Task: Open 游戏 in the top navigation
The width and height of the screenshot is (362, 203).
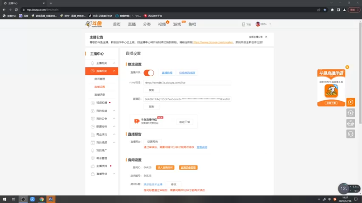Action: tap(177, 24)
